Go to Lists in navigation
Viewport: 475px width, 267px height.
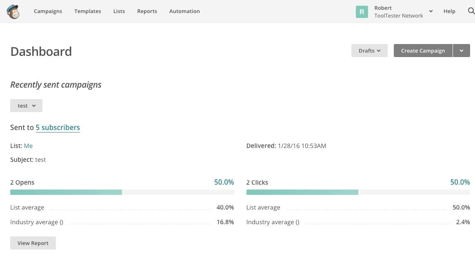pyautogui.click(x=119, y=11)
